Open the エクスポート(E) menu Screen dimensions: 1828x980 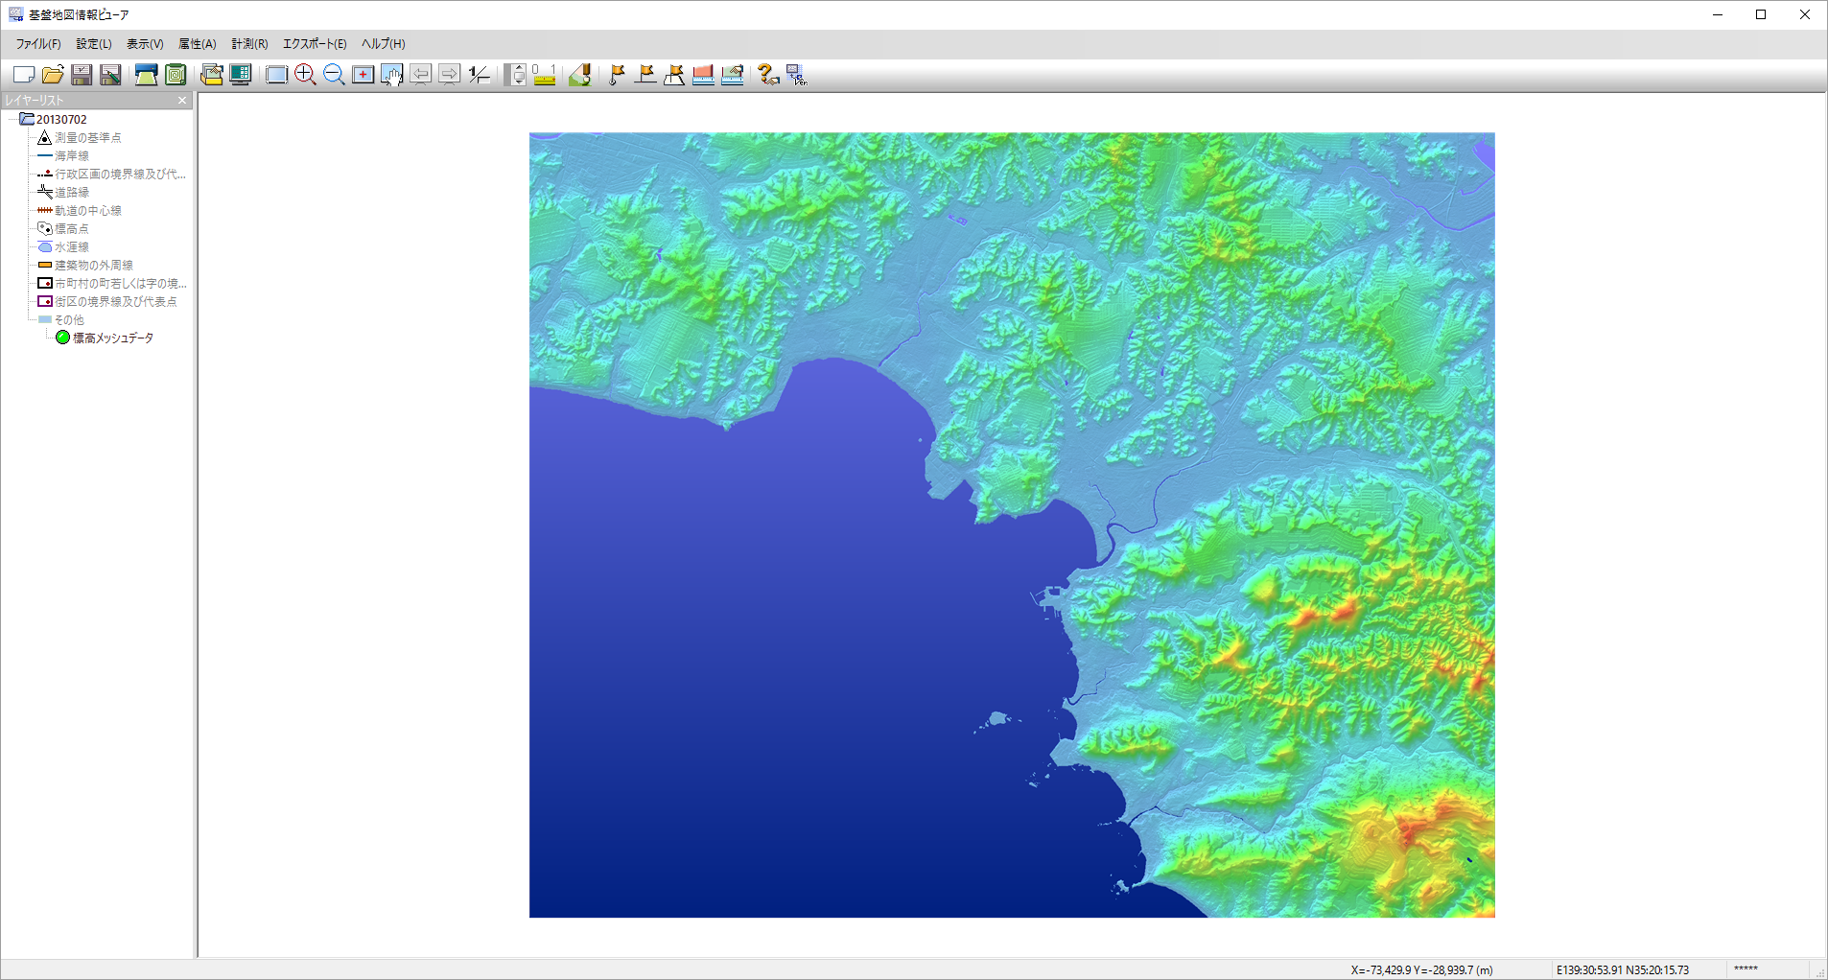315,44
